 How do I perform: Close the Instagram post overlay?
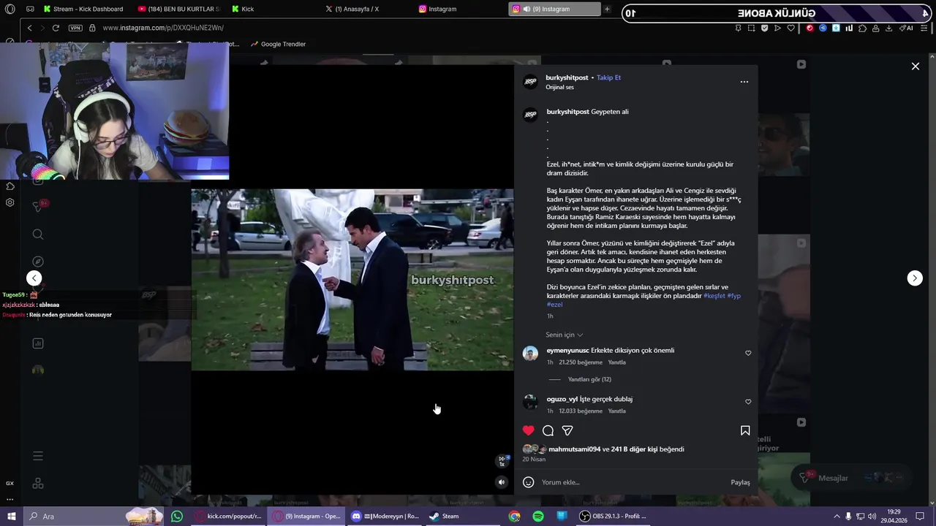(915, 66)
